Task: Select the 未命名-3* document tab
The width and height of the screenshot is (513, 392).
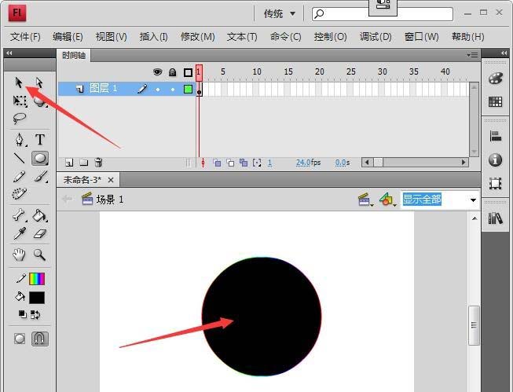Action: 82,180
